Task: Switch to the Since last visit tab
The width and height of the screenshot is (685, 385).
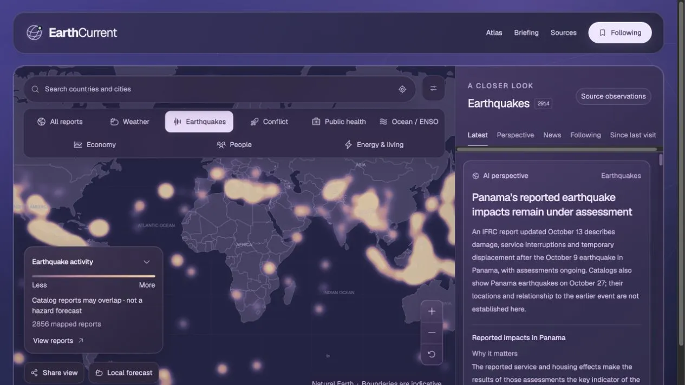Action: coord(633,135)
